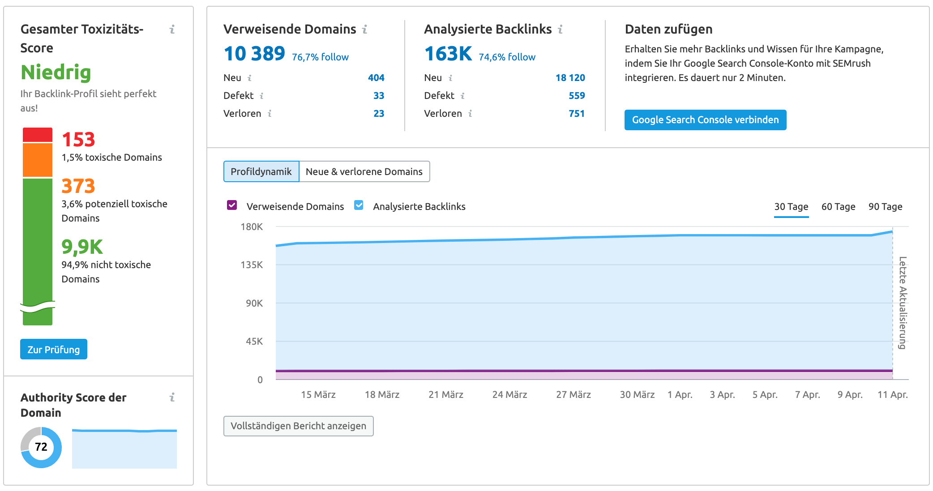Screen dimensions: 933x491
Task: Click the Authority Score donut showing 72
Action: [41, 447]
